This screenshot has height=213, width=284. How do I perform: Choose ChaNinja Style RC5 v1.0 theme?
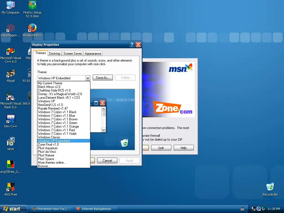coord(64,90)
